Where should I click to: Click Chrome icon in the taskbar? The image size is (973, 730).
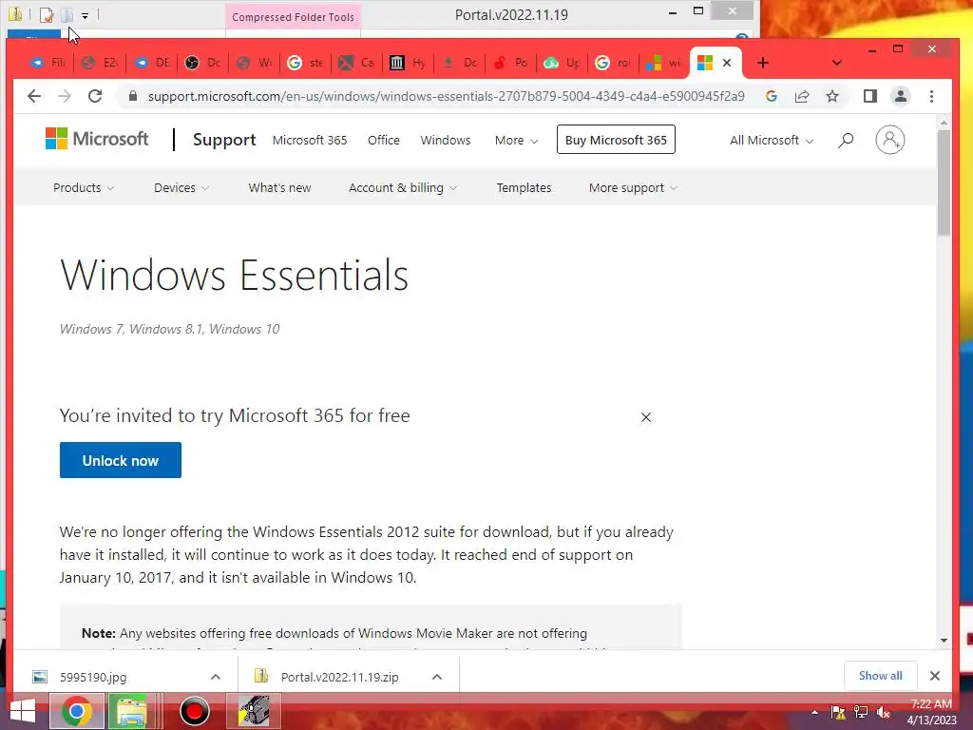[76, 711]
